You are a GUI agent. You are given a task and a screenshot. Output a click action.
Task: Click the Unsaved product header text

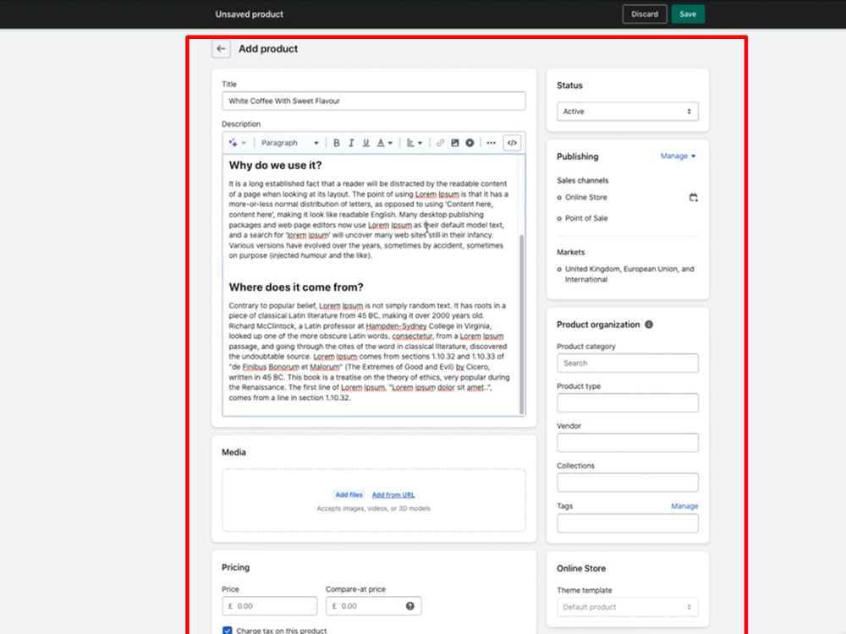pos(250,14)
